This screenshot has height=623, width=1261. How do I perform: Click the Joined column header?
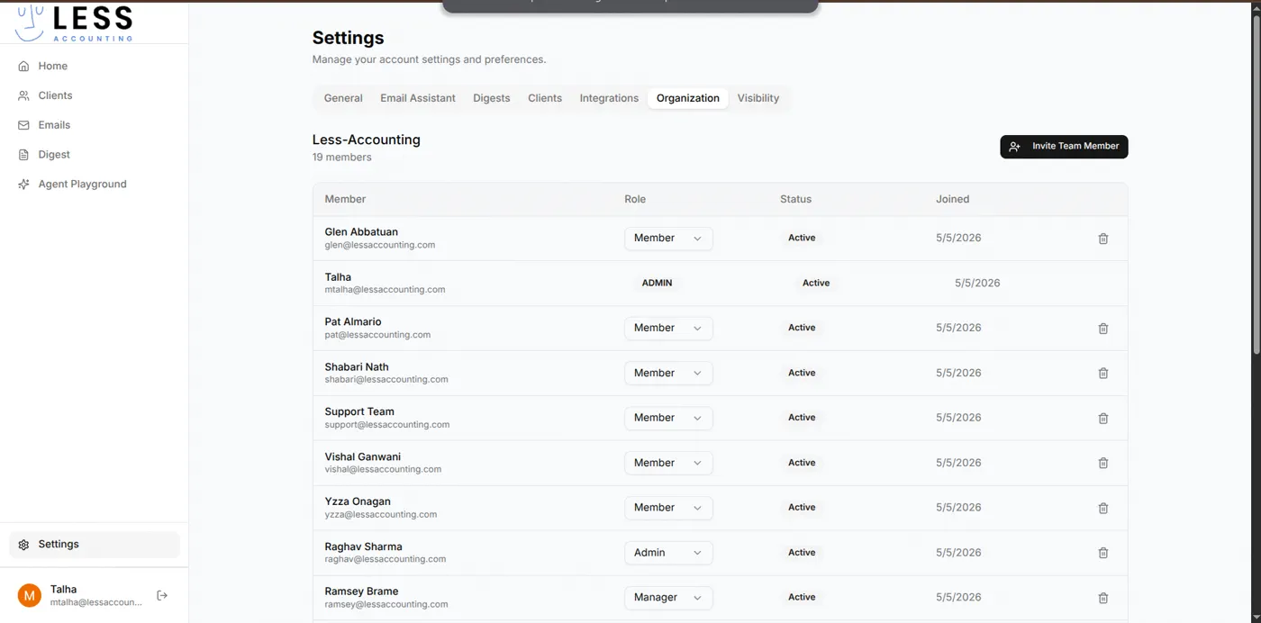952,199
